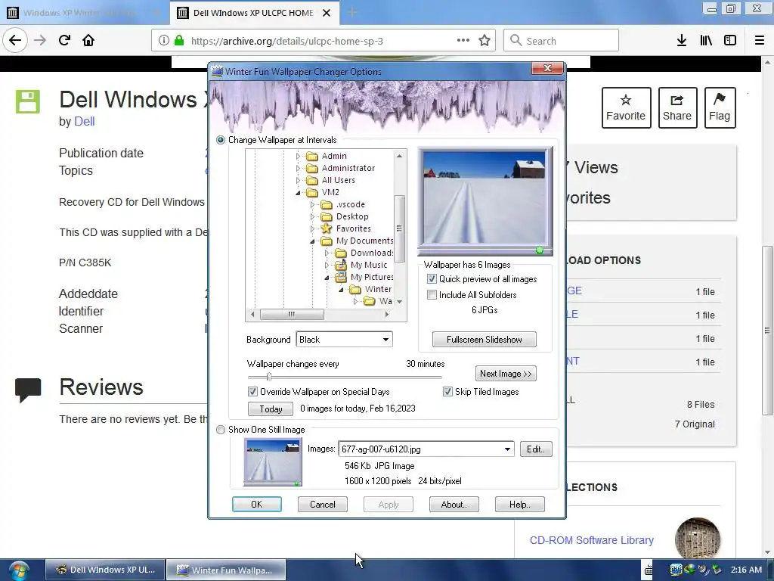774x581 pixels.
Task: Check Include All Subfolders
Action: [432, 295]
